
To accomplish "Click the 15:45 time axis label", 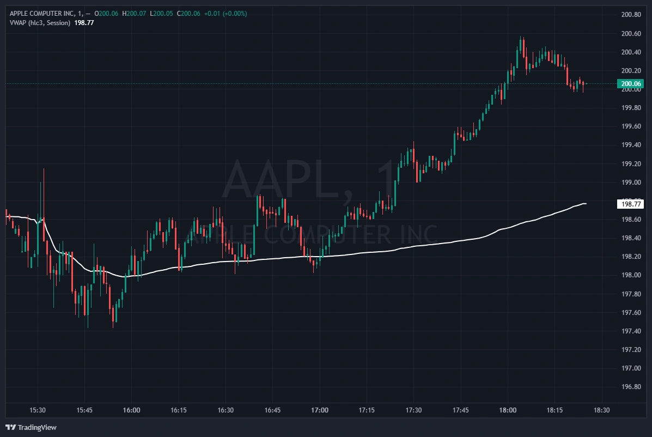I will point(84,410).
